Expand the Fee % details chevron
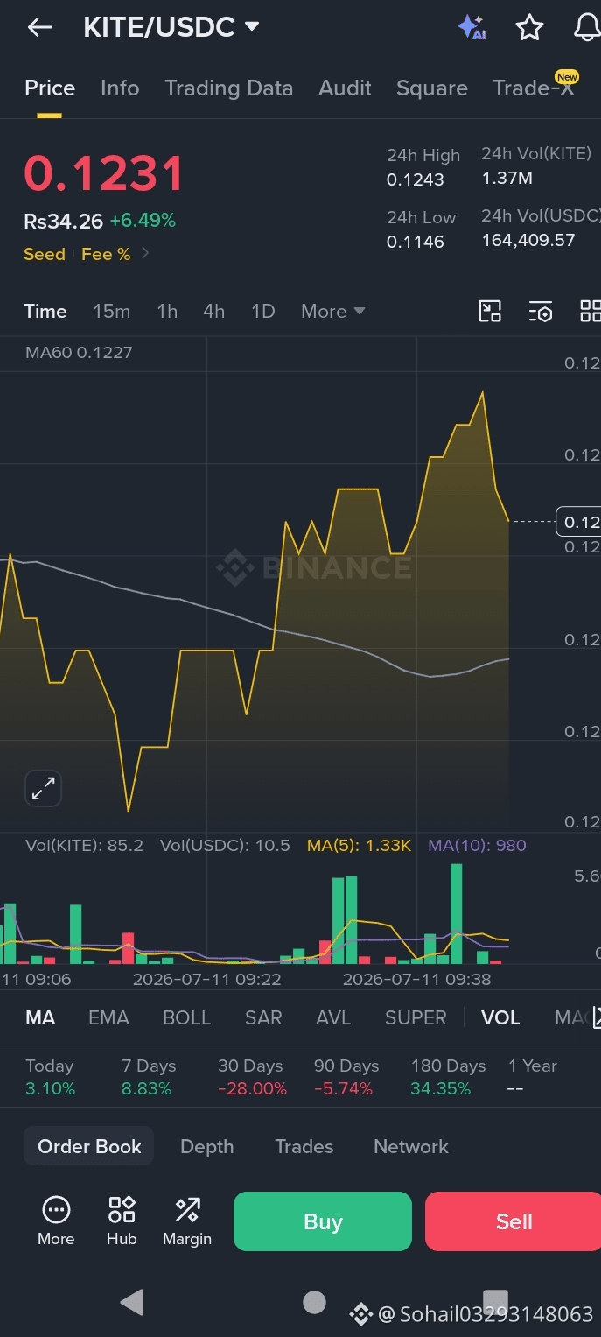601x1337 pixels. pos(145,254)
